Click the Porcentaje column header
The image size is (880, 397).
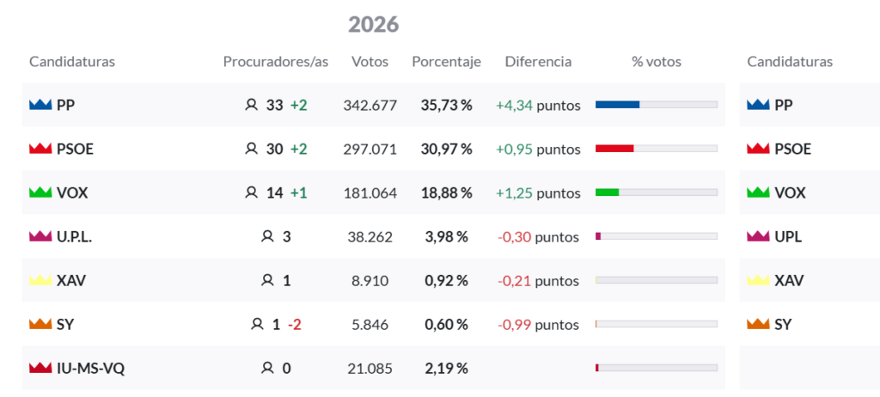pyautogui.click(x=446, y=62)
